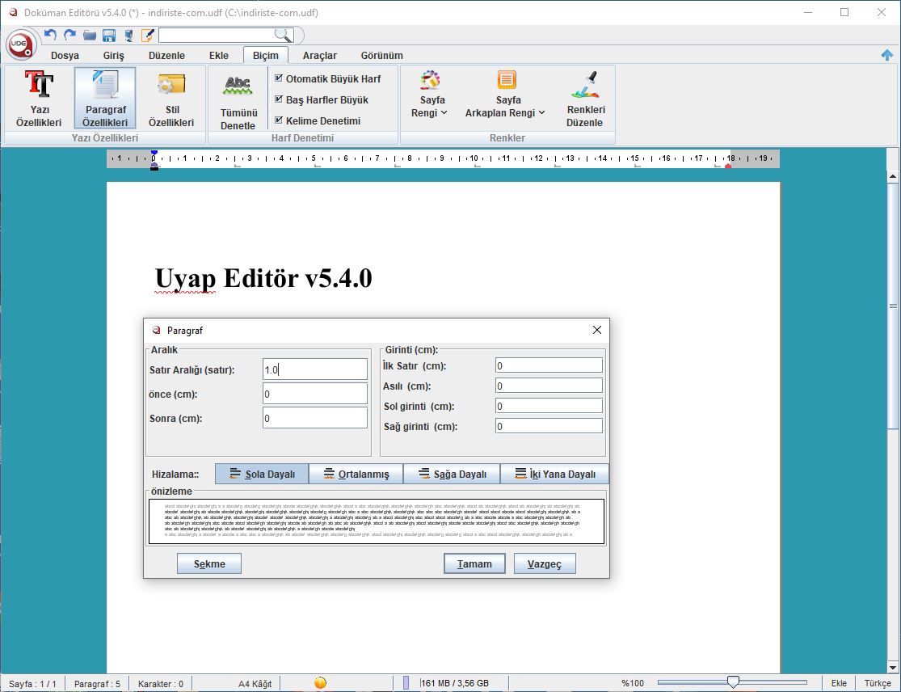Click the Asılı (cm) input field

549,386
